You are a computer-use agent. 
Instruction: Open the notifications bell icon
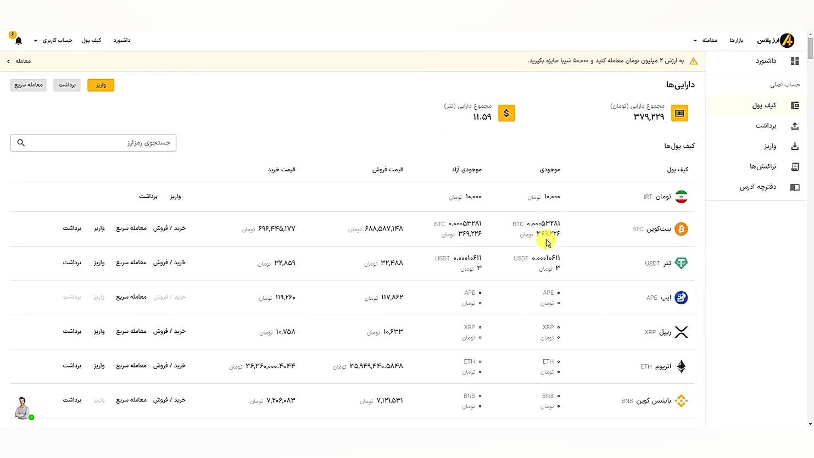click(x=19, y=41)
